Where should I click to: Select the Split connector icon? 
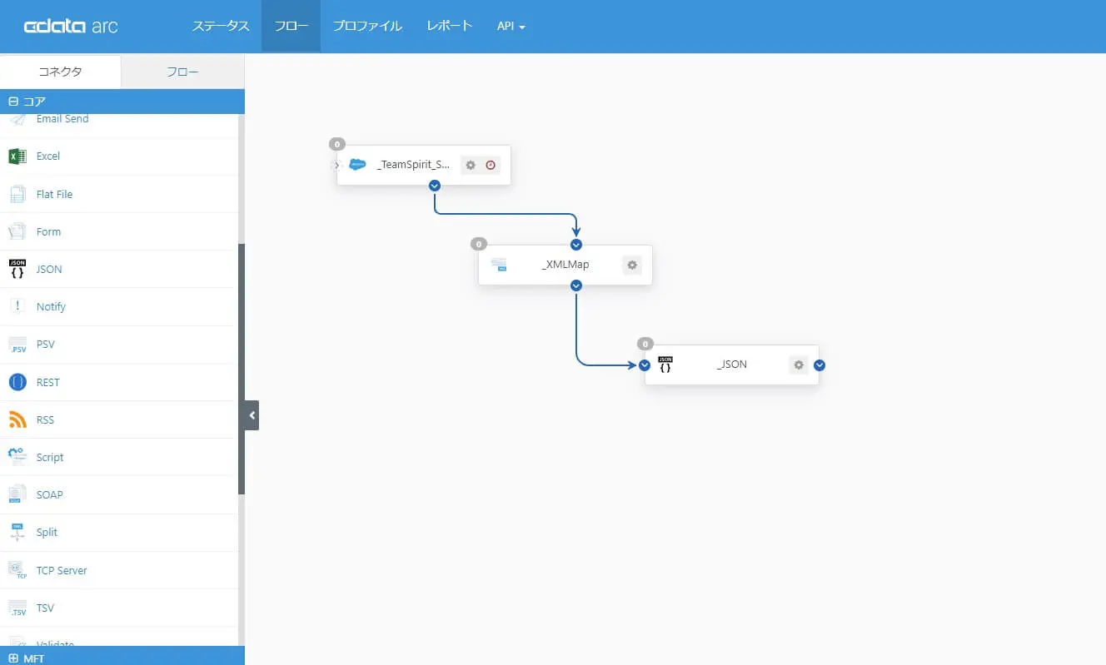tap(17, 533)
